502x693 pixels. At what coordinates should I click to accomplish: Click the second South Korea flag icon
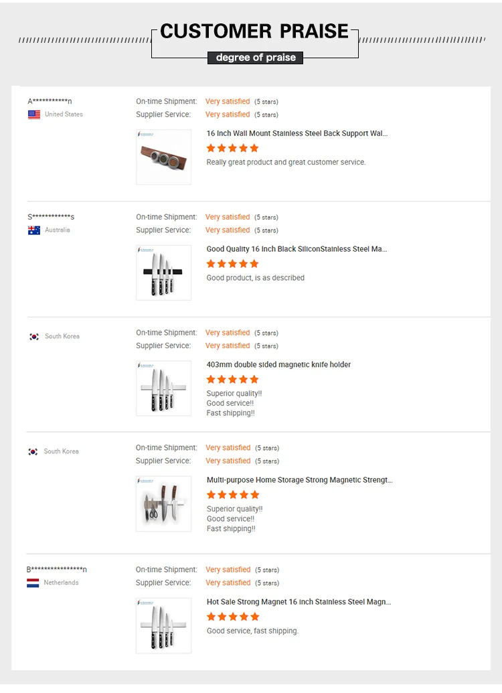click(x=33, y=452)
